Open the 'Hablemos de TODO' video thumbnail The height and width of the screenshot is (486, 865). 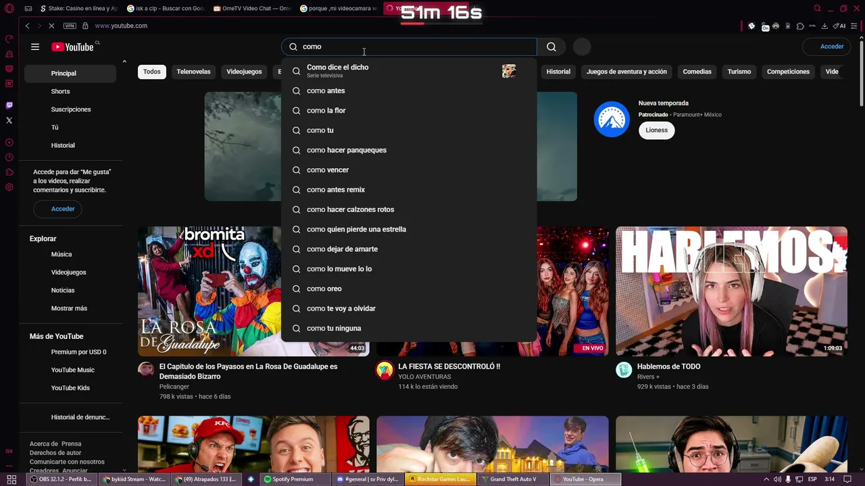click(x=731, y=291)
